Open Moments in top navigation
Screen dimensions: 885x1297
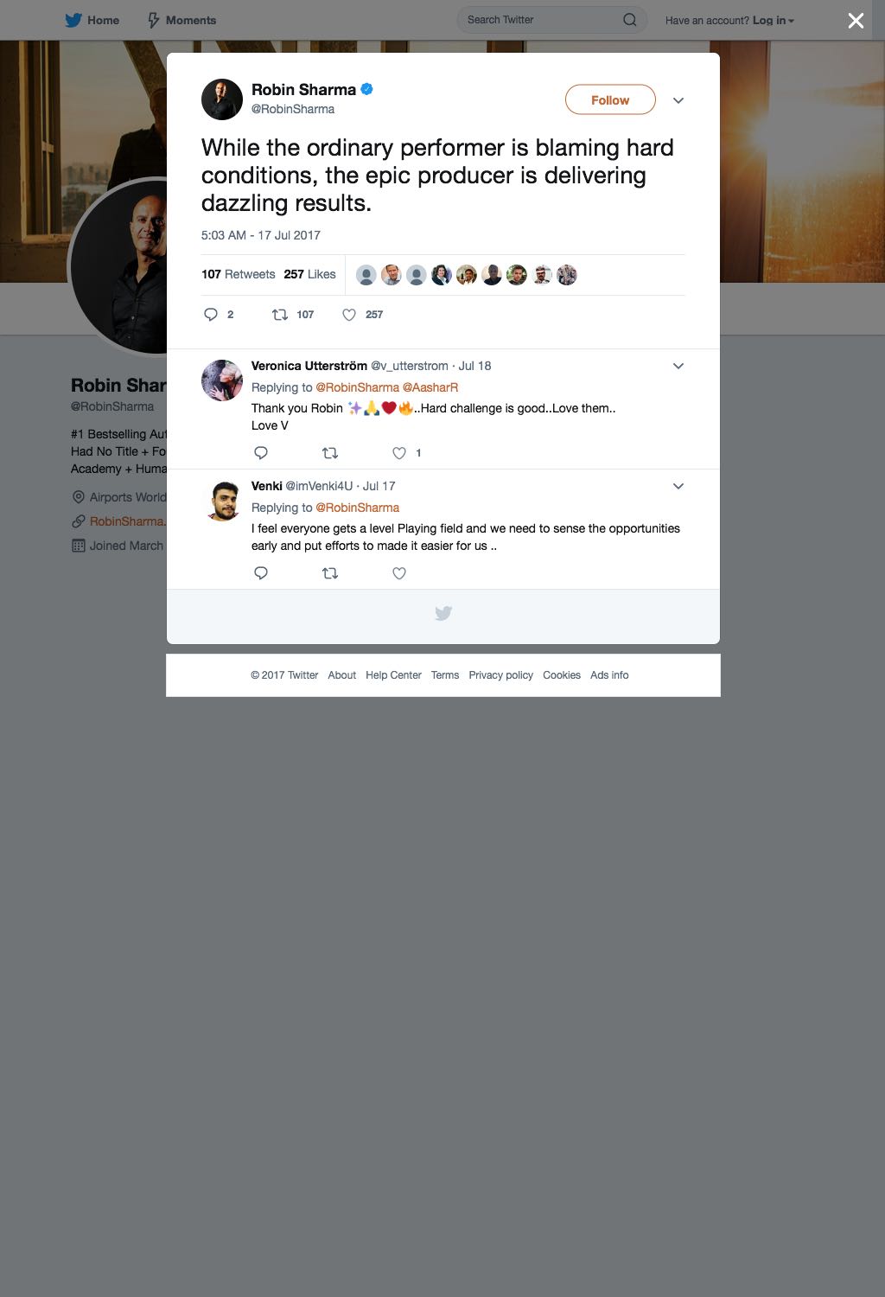(181, 20)
